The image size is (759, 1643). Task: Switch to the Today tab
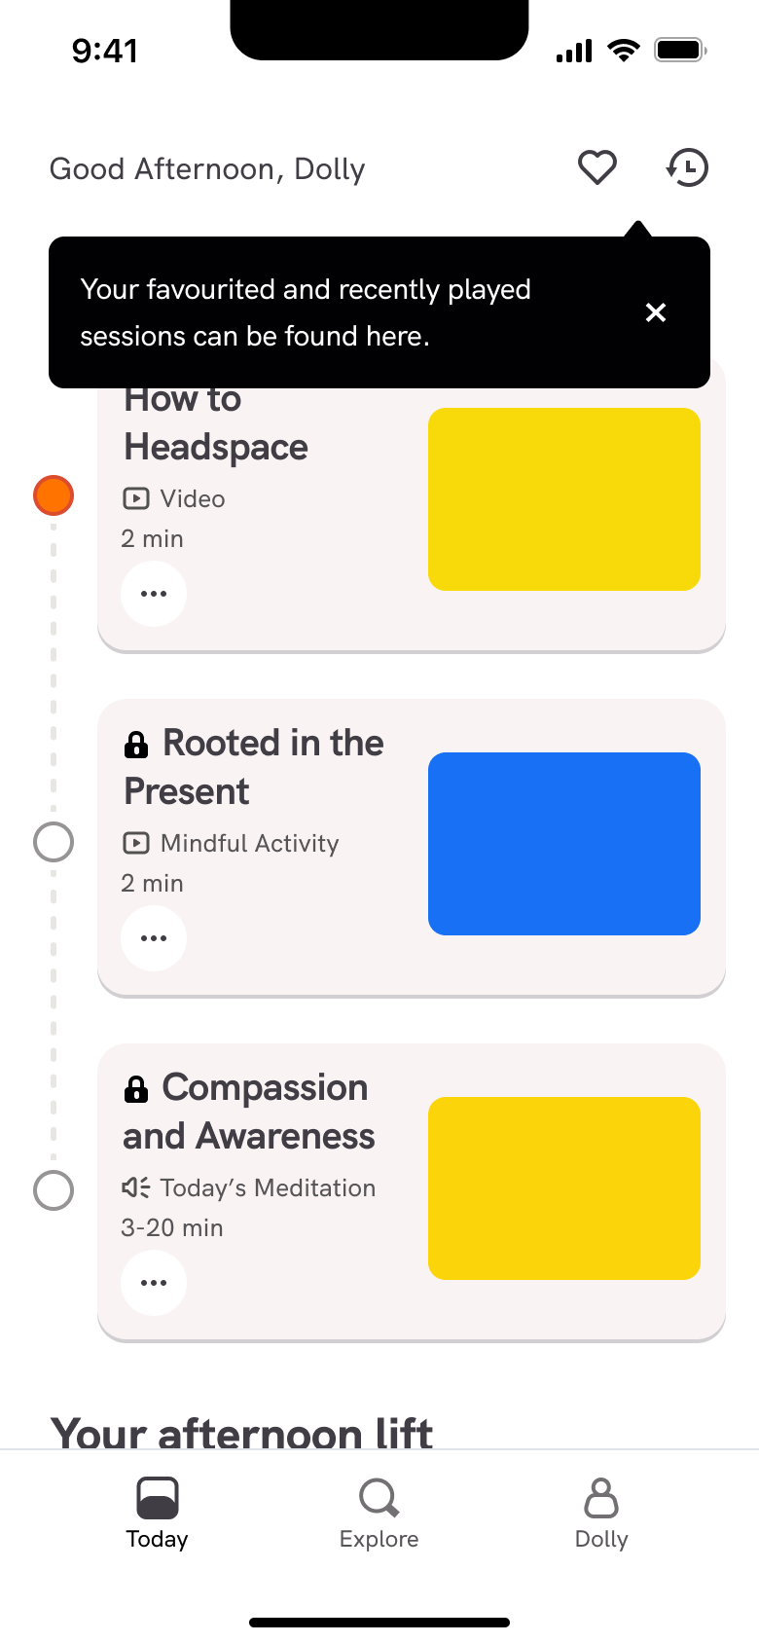coord(157,1514)
